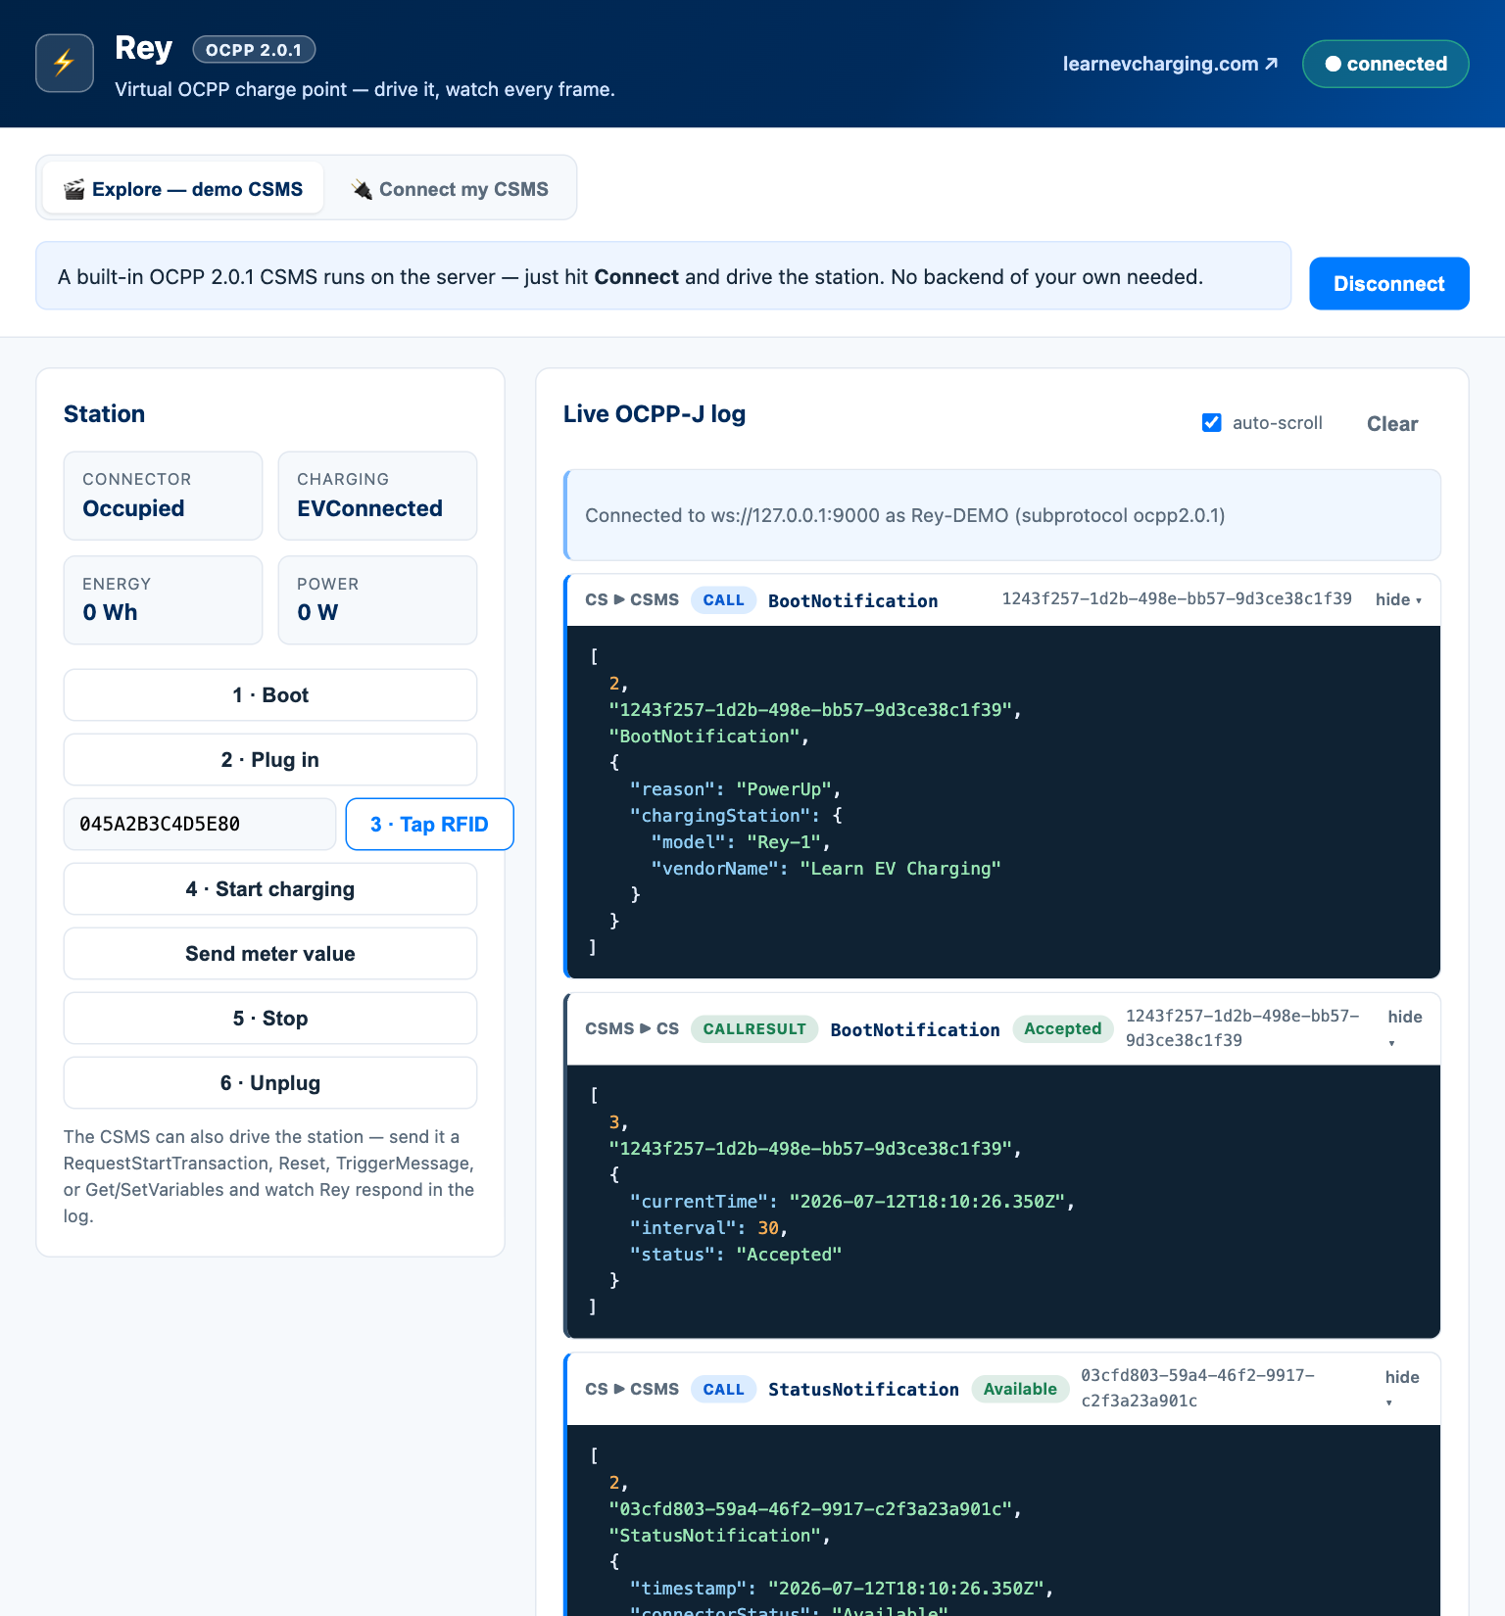Click the Accepted status badge
The width and height of the screenshot is (1505, 1616).
(x=1062, y=1029)
